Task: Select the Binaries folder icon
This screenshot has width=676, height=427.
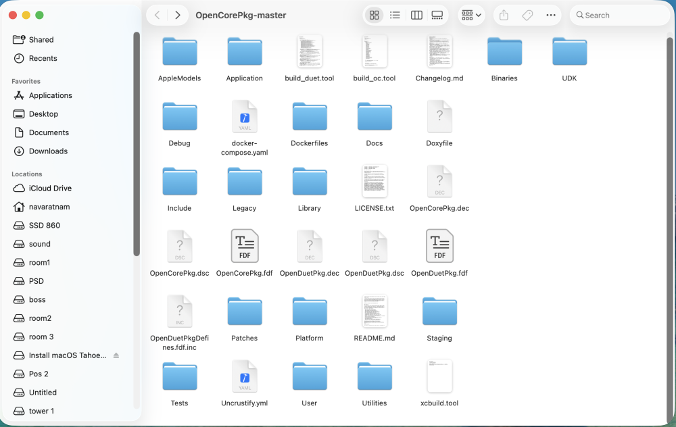Action: click(504, 51)
